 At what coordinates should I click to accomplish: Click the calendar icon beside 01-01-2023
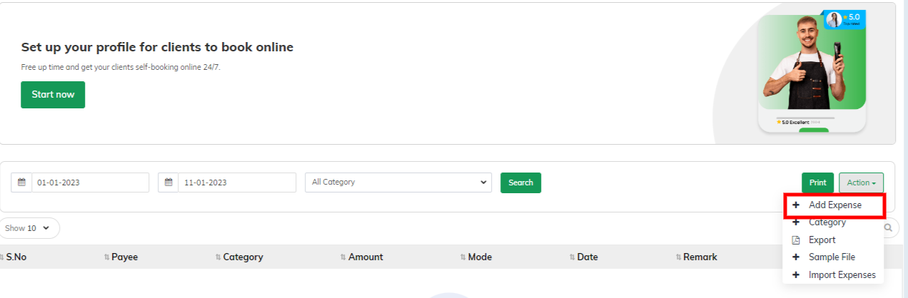coord(21,183)
